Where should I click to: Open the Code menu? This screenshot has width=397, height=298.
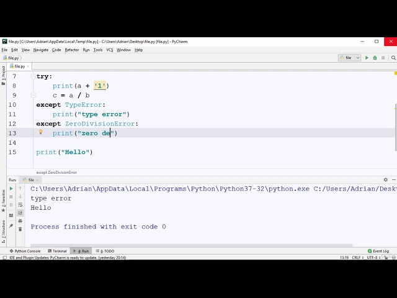(56, 50)
